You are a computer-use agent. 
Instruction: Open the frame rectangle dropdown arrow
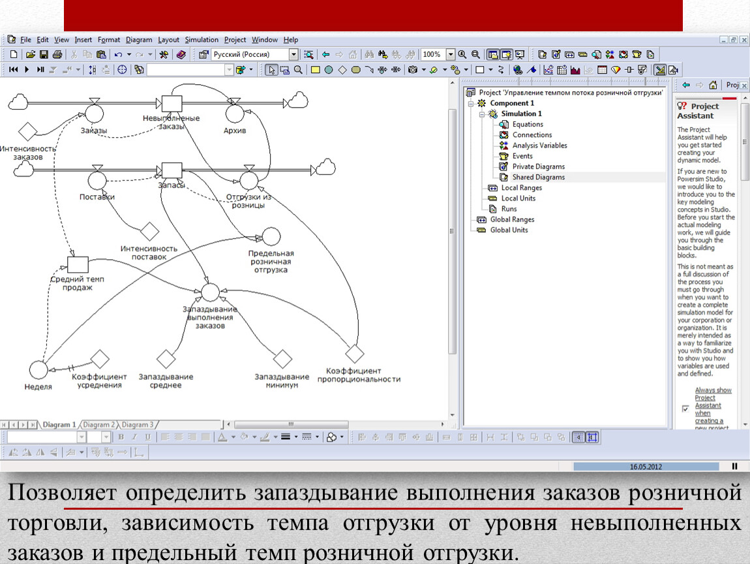490,70
